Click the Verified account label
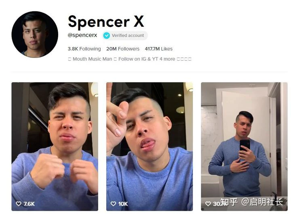 pos(128,36)
